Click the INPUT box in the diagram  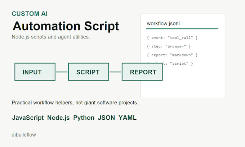click(35, 72)
